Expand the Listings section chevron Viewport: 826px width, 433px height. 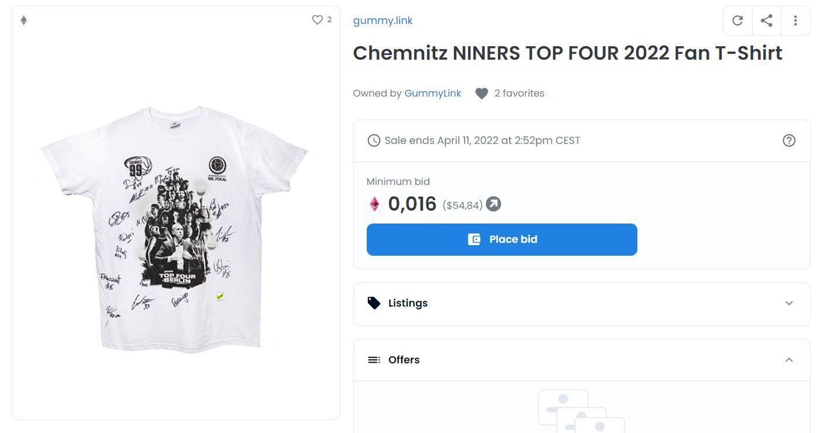789,303
